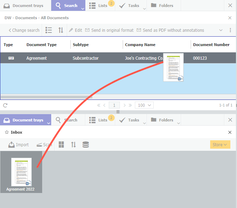Viewport: 237px width, 208px height.
Task: Open the lower Folders tab
Action: 162,120
